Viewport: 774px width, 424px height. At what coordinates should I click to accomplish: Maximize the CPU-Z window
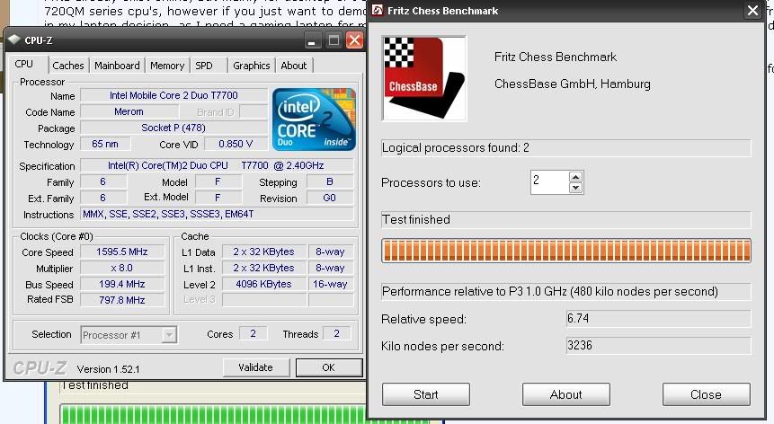334,40
